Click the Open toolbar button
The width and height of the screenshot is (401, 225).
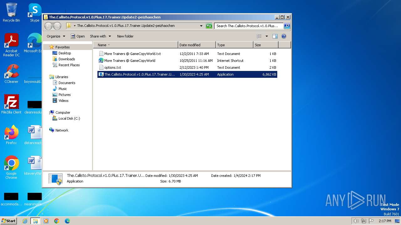[x=78, y=36]
